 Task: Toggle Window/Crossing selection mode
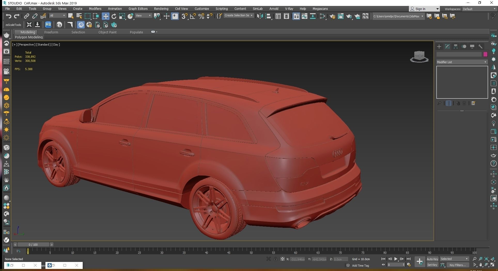96,16
